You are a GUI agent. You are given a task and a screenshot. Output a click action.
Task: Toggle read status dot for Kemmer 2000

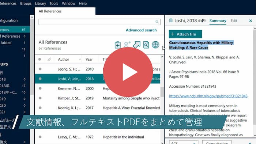40,88
